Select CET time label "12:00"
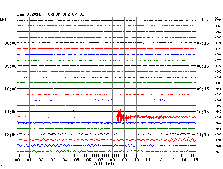The width and height of the screenshot is (223, 169). coord(11,134)
